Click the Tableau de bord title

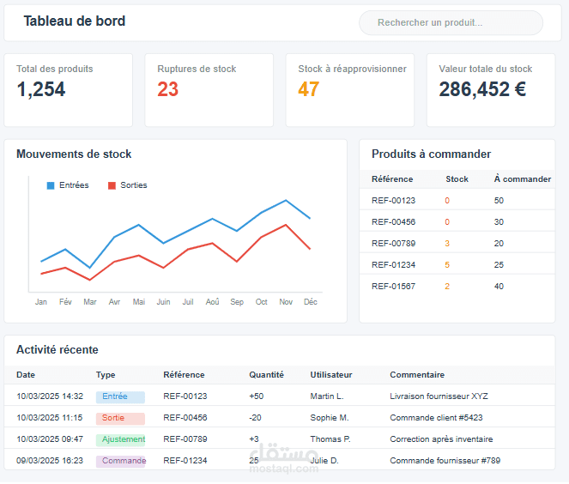click(75, 21)
